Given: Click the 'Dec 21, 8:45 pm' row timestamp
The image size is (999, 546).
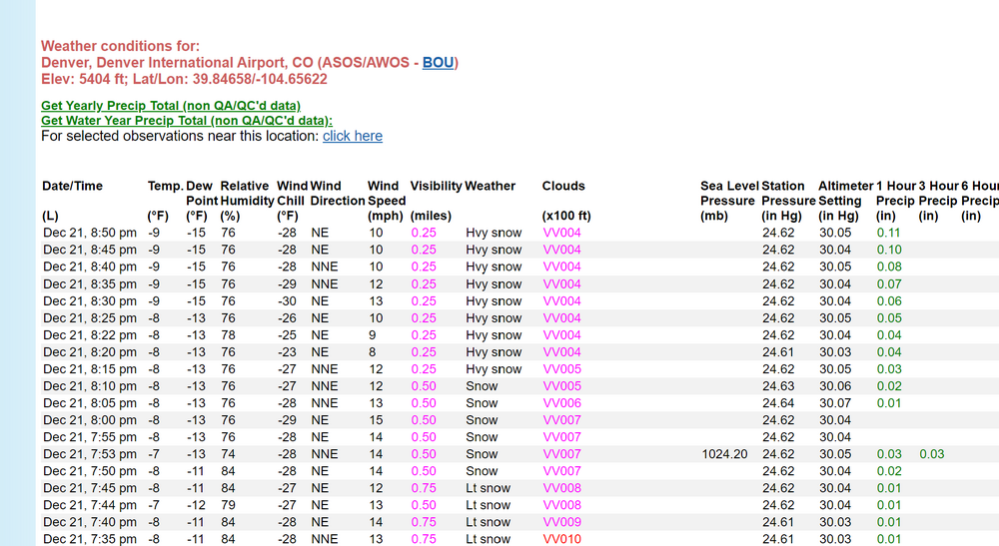Looking at the screenshot, I should 90,251.
